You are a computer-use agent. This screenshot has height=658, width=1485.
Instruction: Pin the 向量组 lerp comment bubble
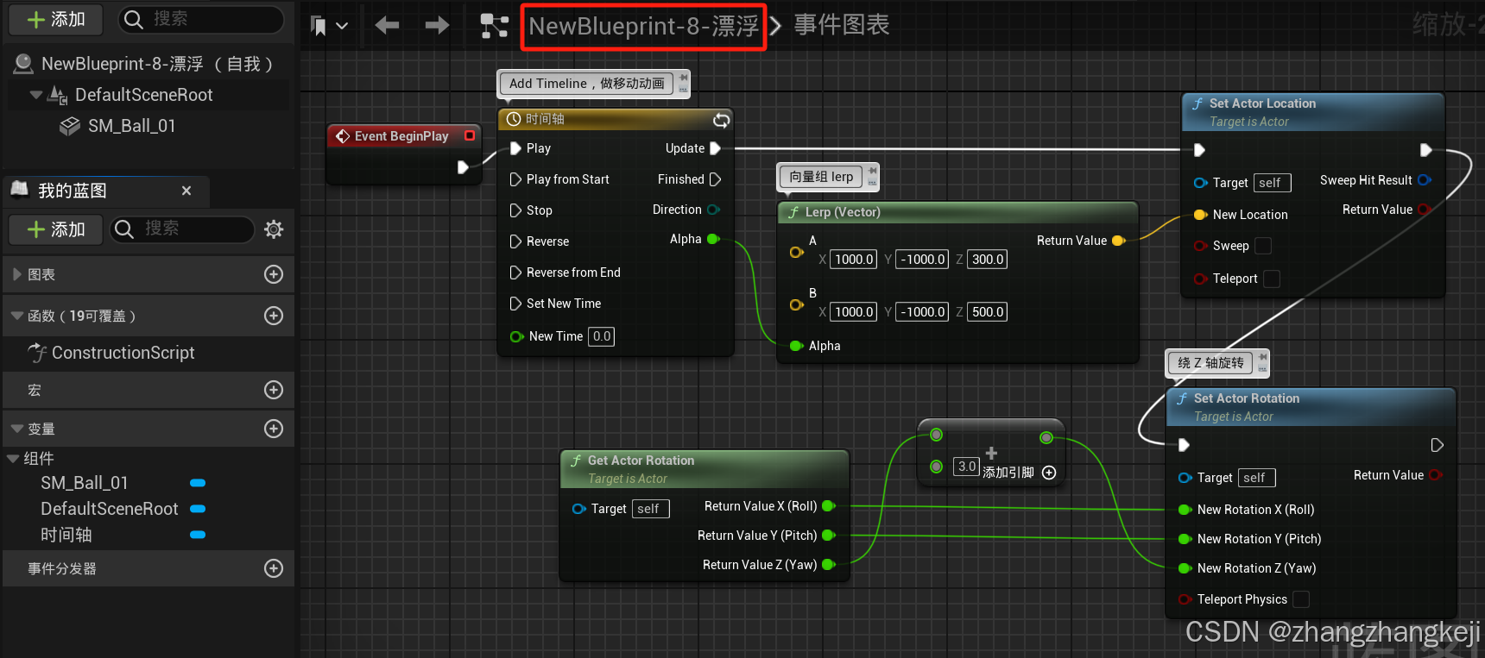click(873, 171)
